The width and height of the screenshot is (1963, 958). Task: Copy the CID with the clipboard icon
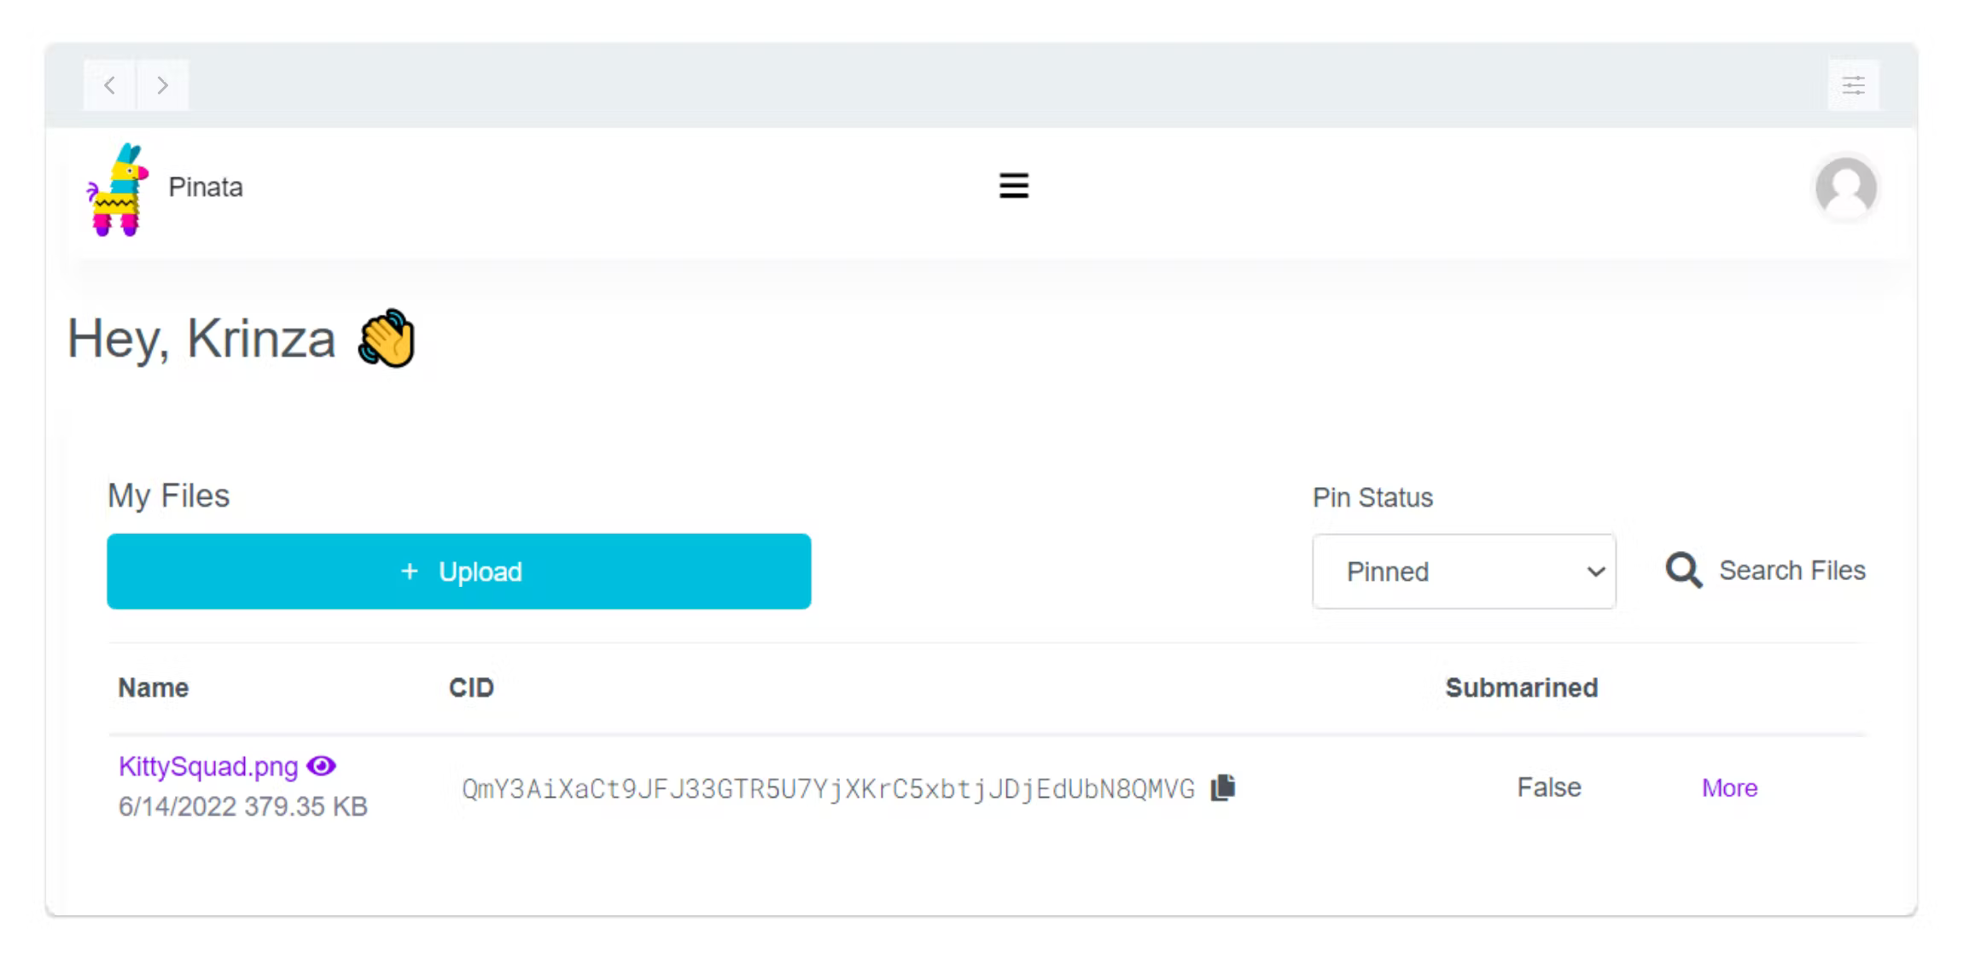[1223, 787]
